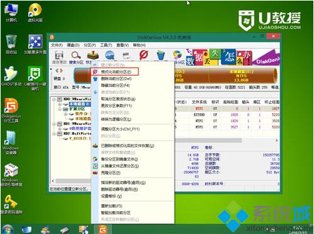Open the 分区(P) menu
Image resolution: width=314 pixels, height=234 pixels.
[x=89, y=45]
